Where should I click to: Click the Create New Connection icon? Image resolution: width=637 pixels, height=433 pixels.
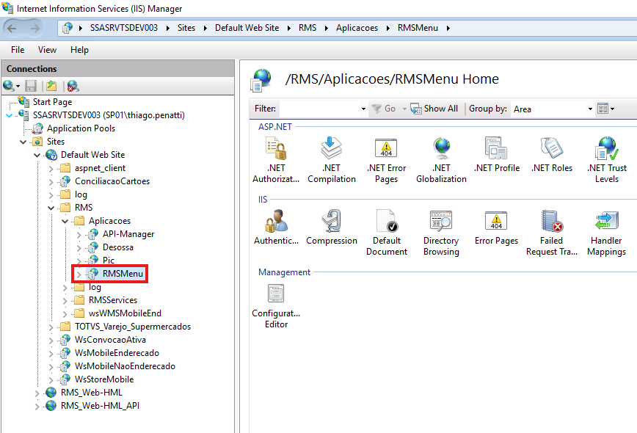(x=9, y=86)
